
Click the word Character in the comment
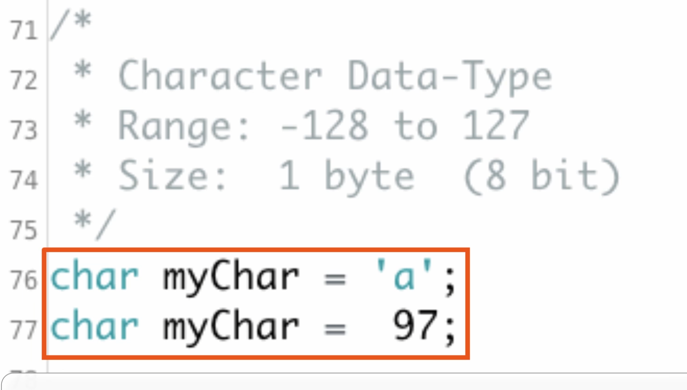(220, 76)
